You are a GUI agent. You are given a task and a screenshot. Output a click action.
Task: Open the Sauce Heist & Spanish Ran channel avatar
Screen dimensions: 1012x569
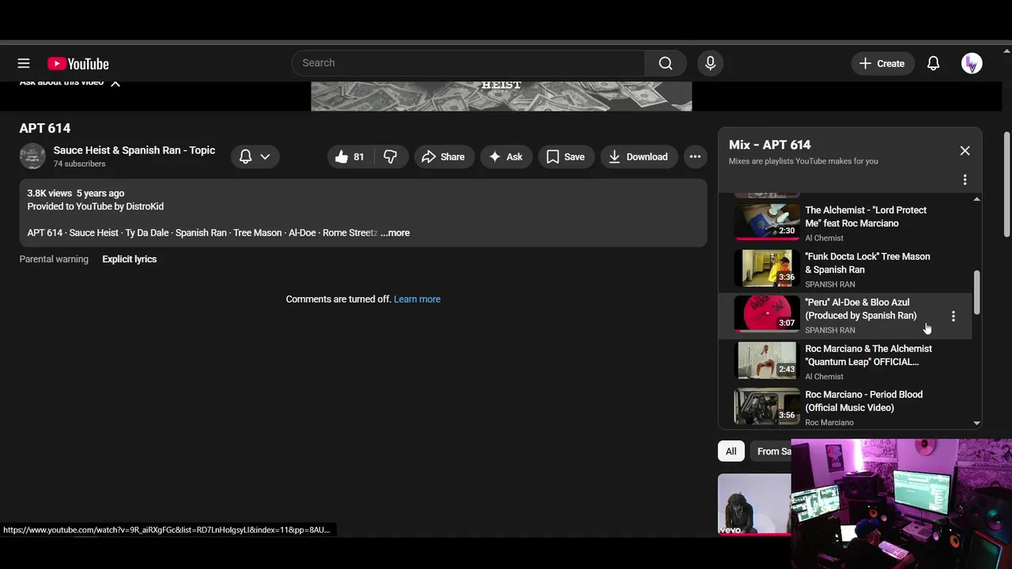coord(32,156)
